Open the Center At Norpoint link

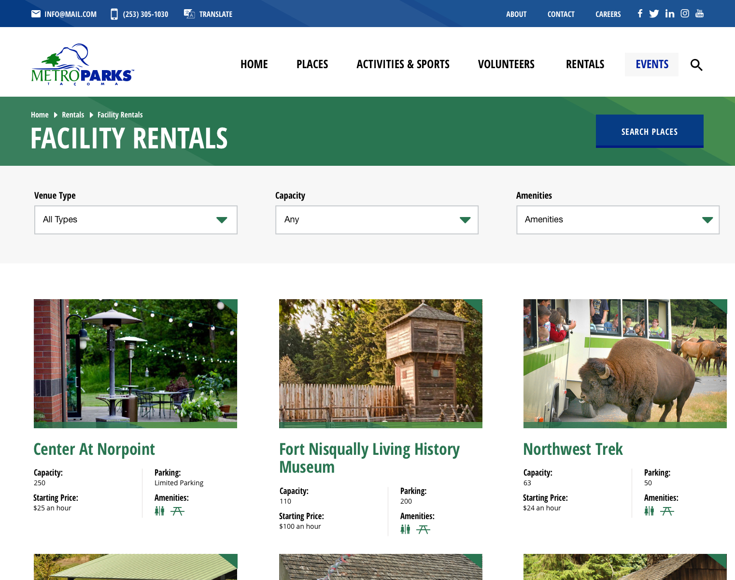[x=94, y=449]
